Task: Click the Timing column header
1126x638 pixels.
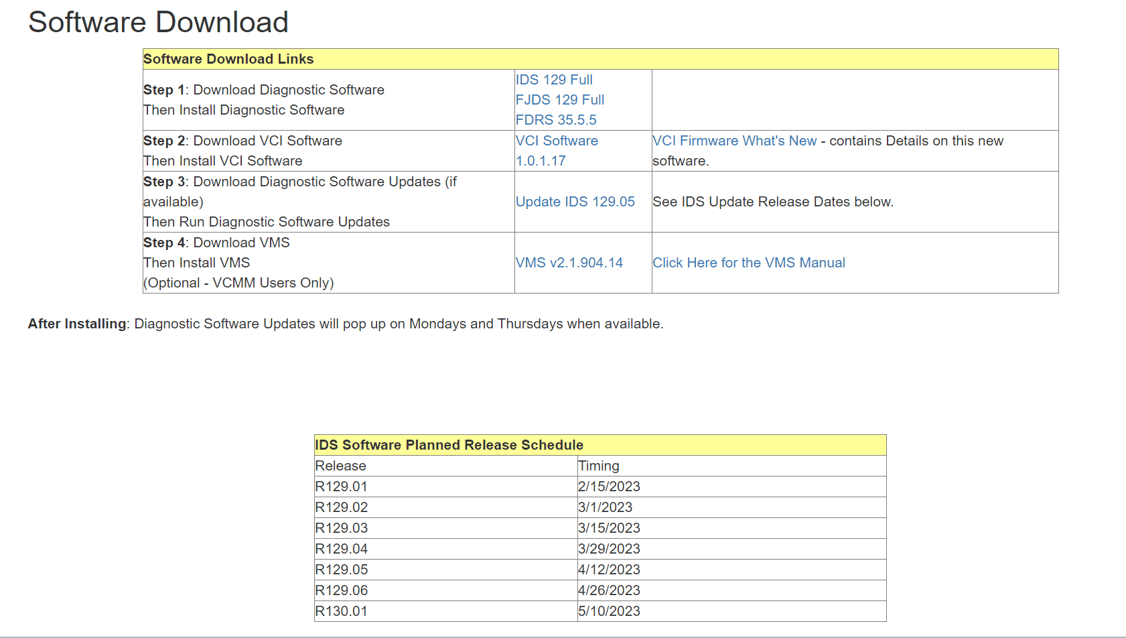Action: pyautogui.click(x=598, y=466)
